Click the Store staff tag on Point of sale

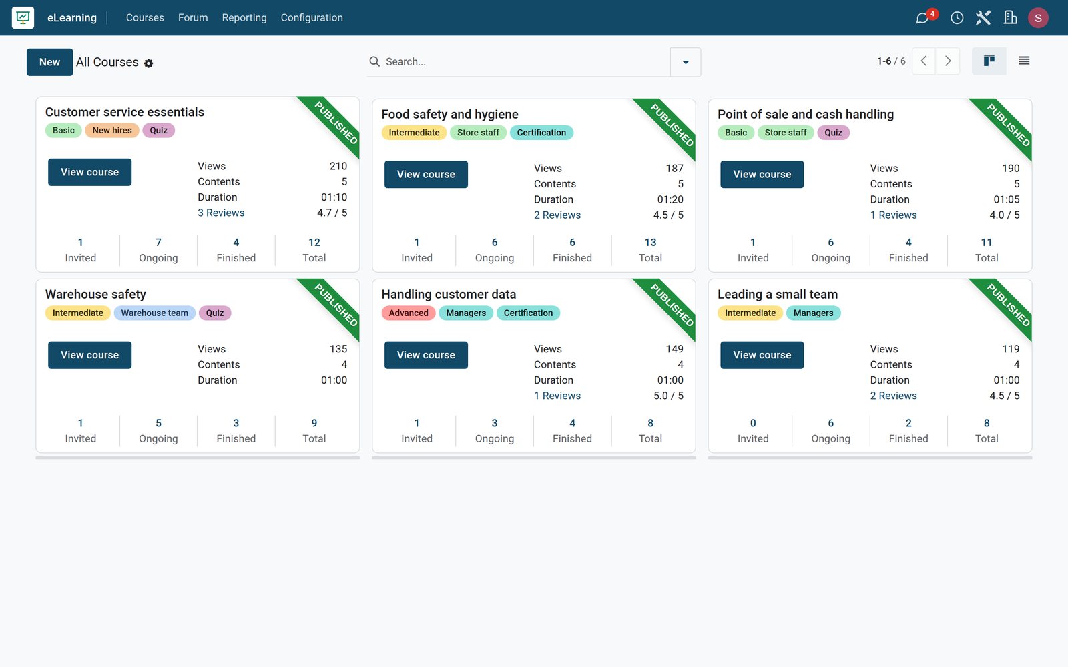(786, 133)
